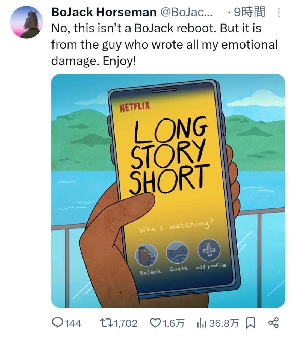The image size is (295, 337).
Task: Tap the 144 replies count
Action: coord(73,323)
